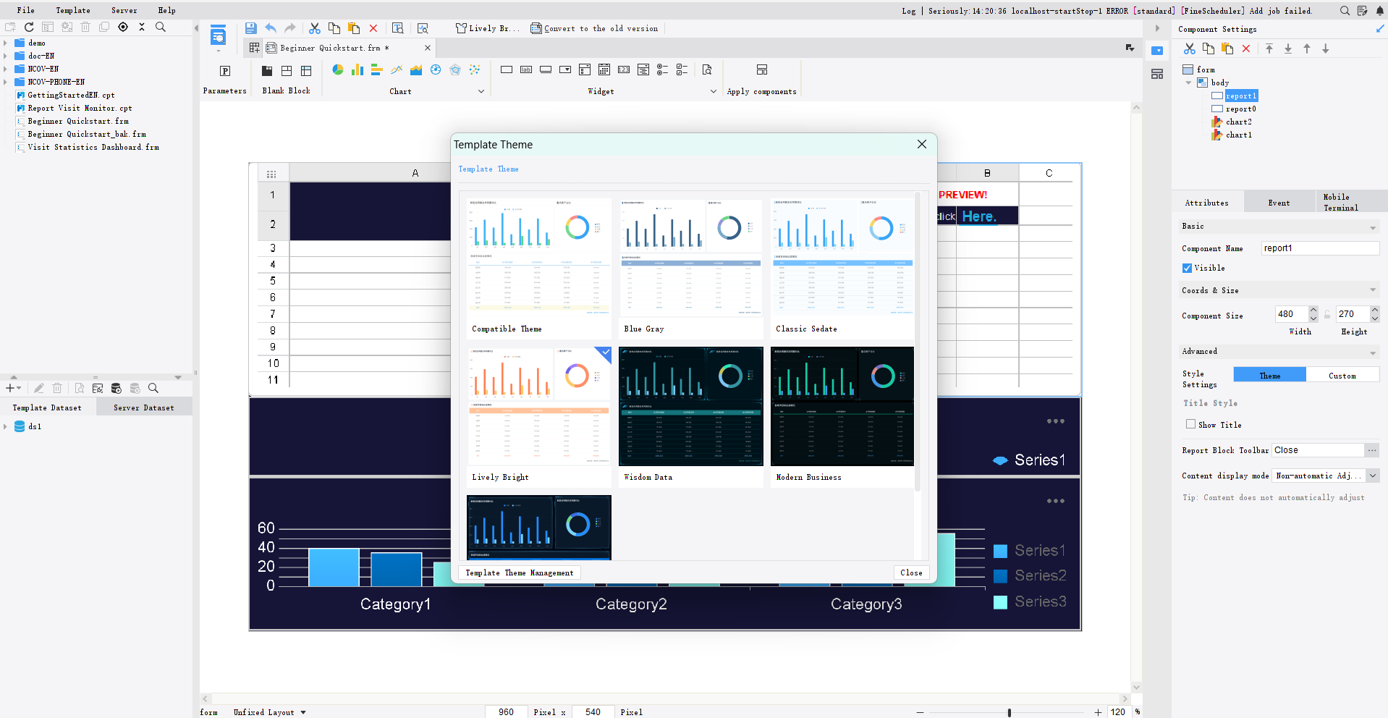Viewport: 1388px width, 718px height.
Task: Choose the Wisdom Data theme thumbnail
Action: [690, 407]
